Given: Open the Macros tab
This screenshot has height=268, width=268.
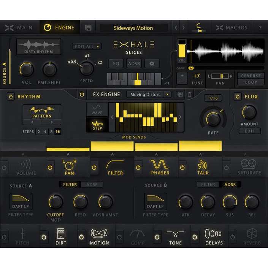Looking at the screenshot, I should click(x=232, y=28).
